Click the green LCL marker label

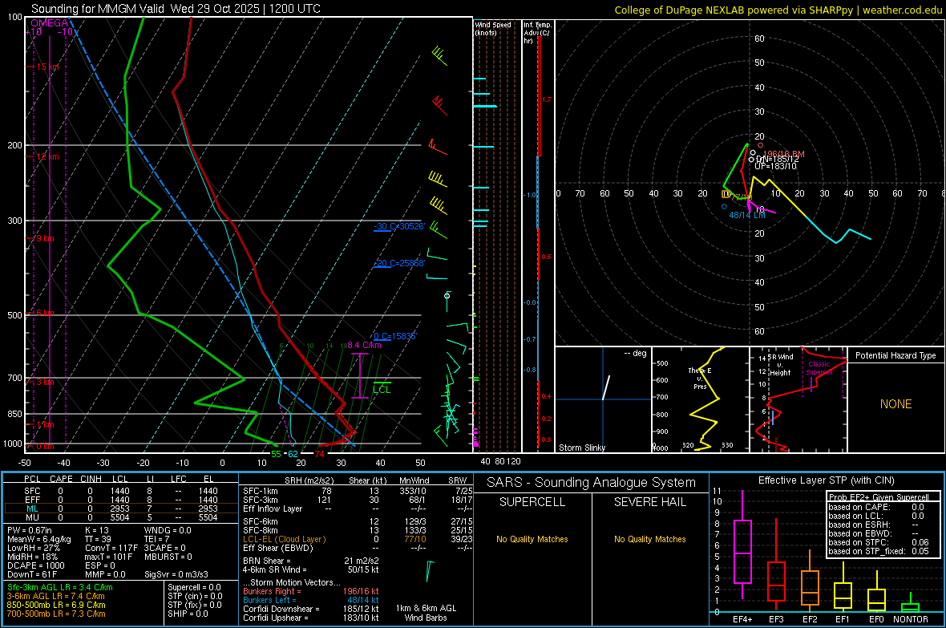pyautogui.click(x=382, y=390)
